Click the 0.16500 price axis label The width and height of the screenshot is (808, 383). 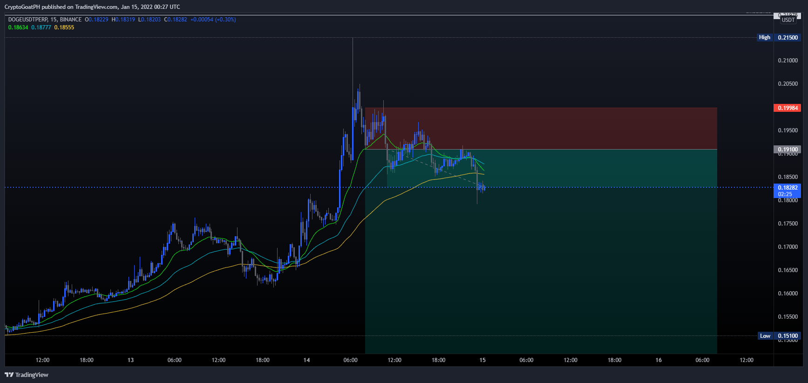point(788,270)
